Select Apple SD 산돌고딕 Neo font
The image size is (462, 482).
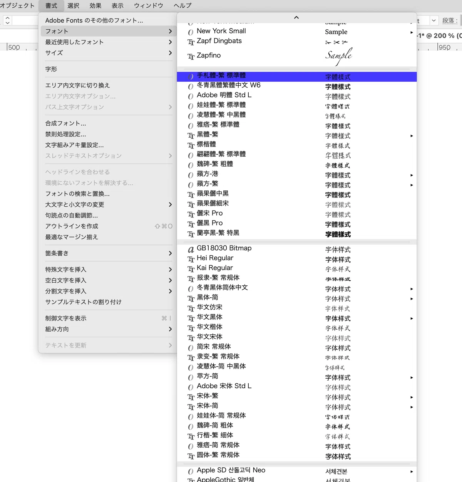[x=296, y=471]
